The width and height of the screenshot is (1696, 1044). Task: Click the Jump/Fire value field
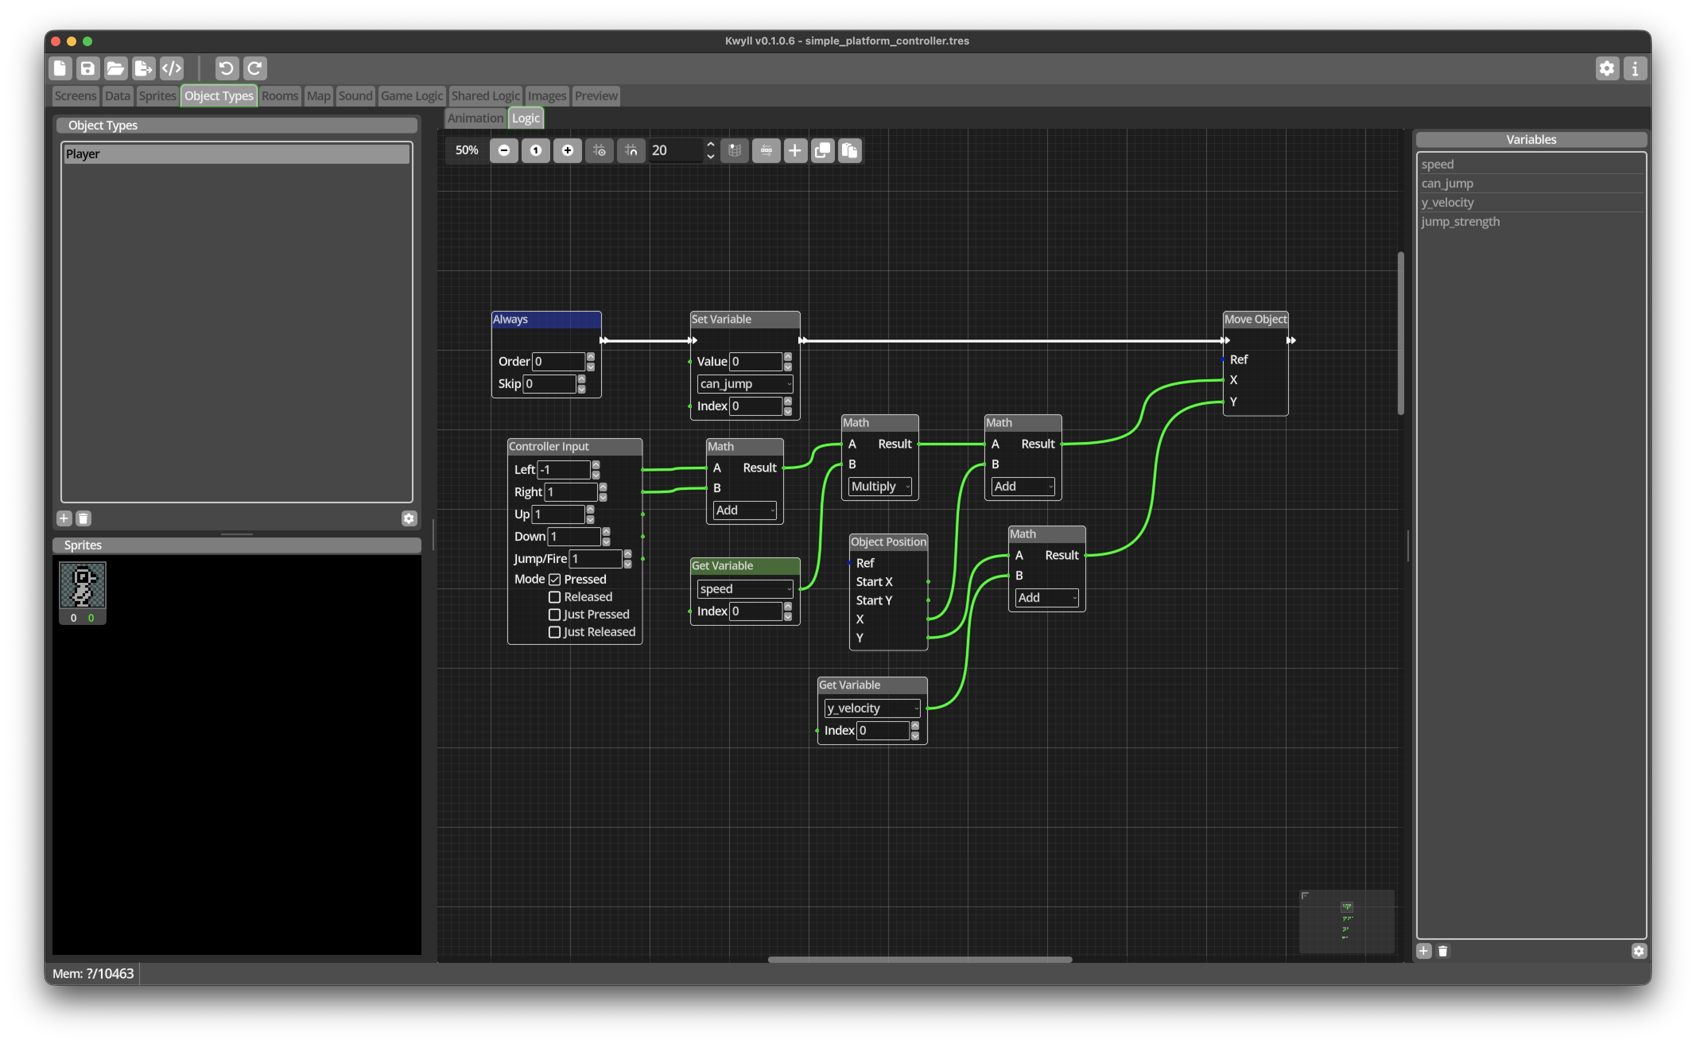pos(596,559)
